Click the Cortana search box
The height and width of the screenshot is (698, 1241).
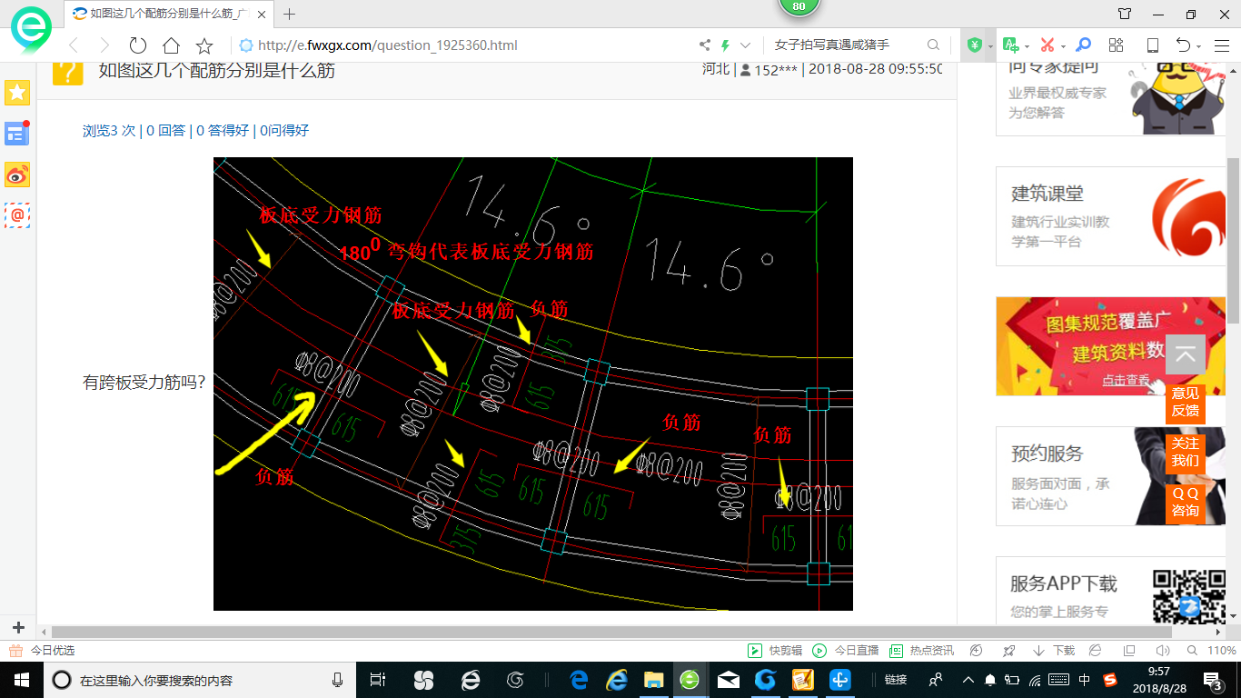pos(200,680)
